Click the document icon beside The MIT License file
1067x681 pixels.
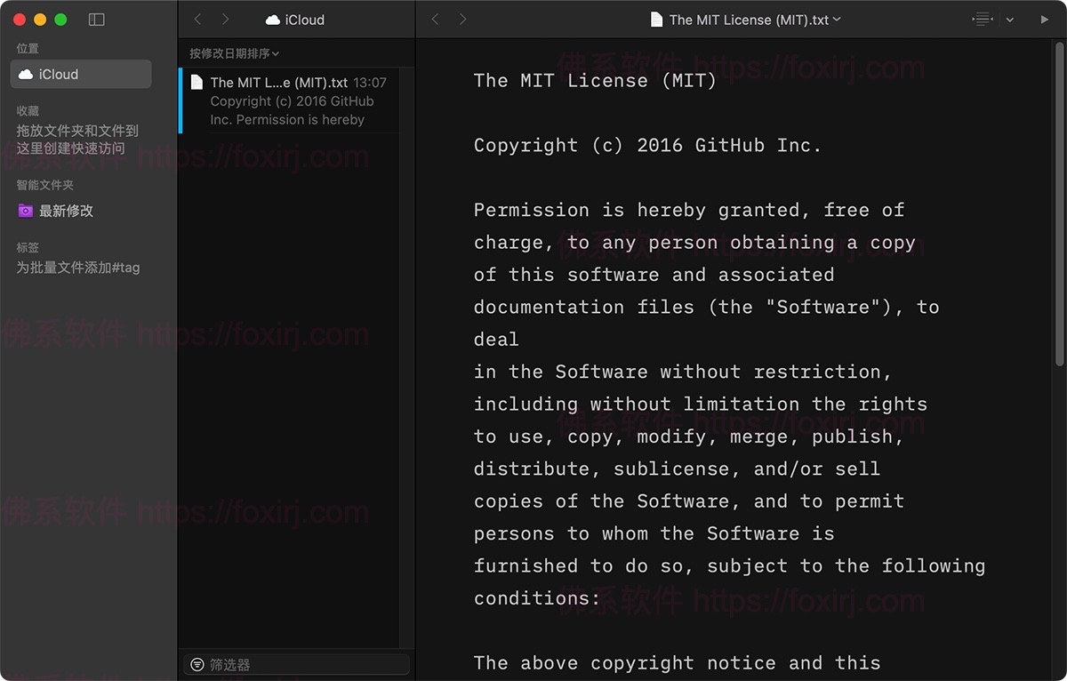coord(197,82)
